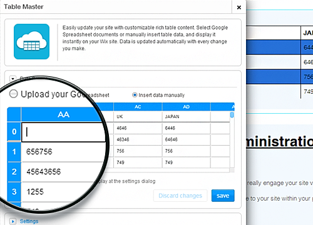Expand the Settings section arrow
This screenshot has width=313, height=225.
point(13,221)
